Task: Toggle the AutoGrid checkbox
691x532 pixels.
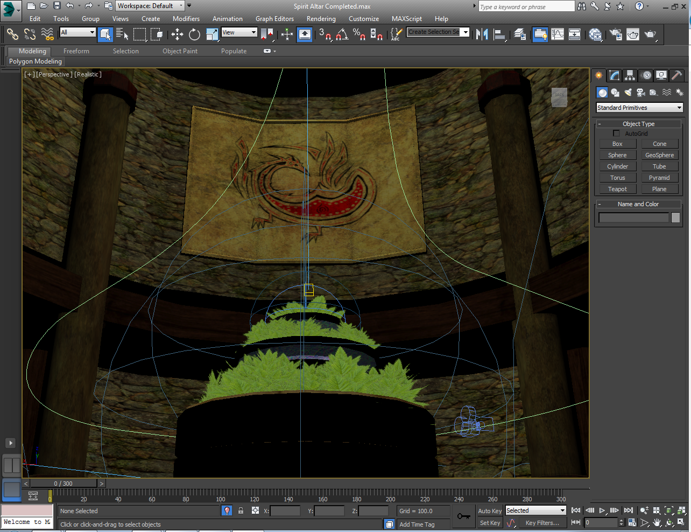Action: (x=616, y=133)
